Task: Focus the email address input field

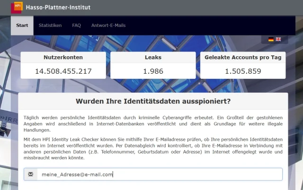Action: [160, 174]
